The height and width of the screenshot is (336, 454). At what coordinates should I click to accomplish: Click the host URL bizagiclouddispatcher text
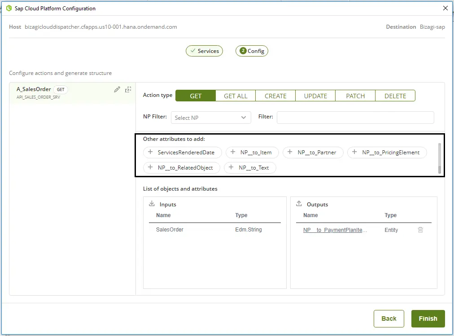click(x=101, y=27)
